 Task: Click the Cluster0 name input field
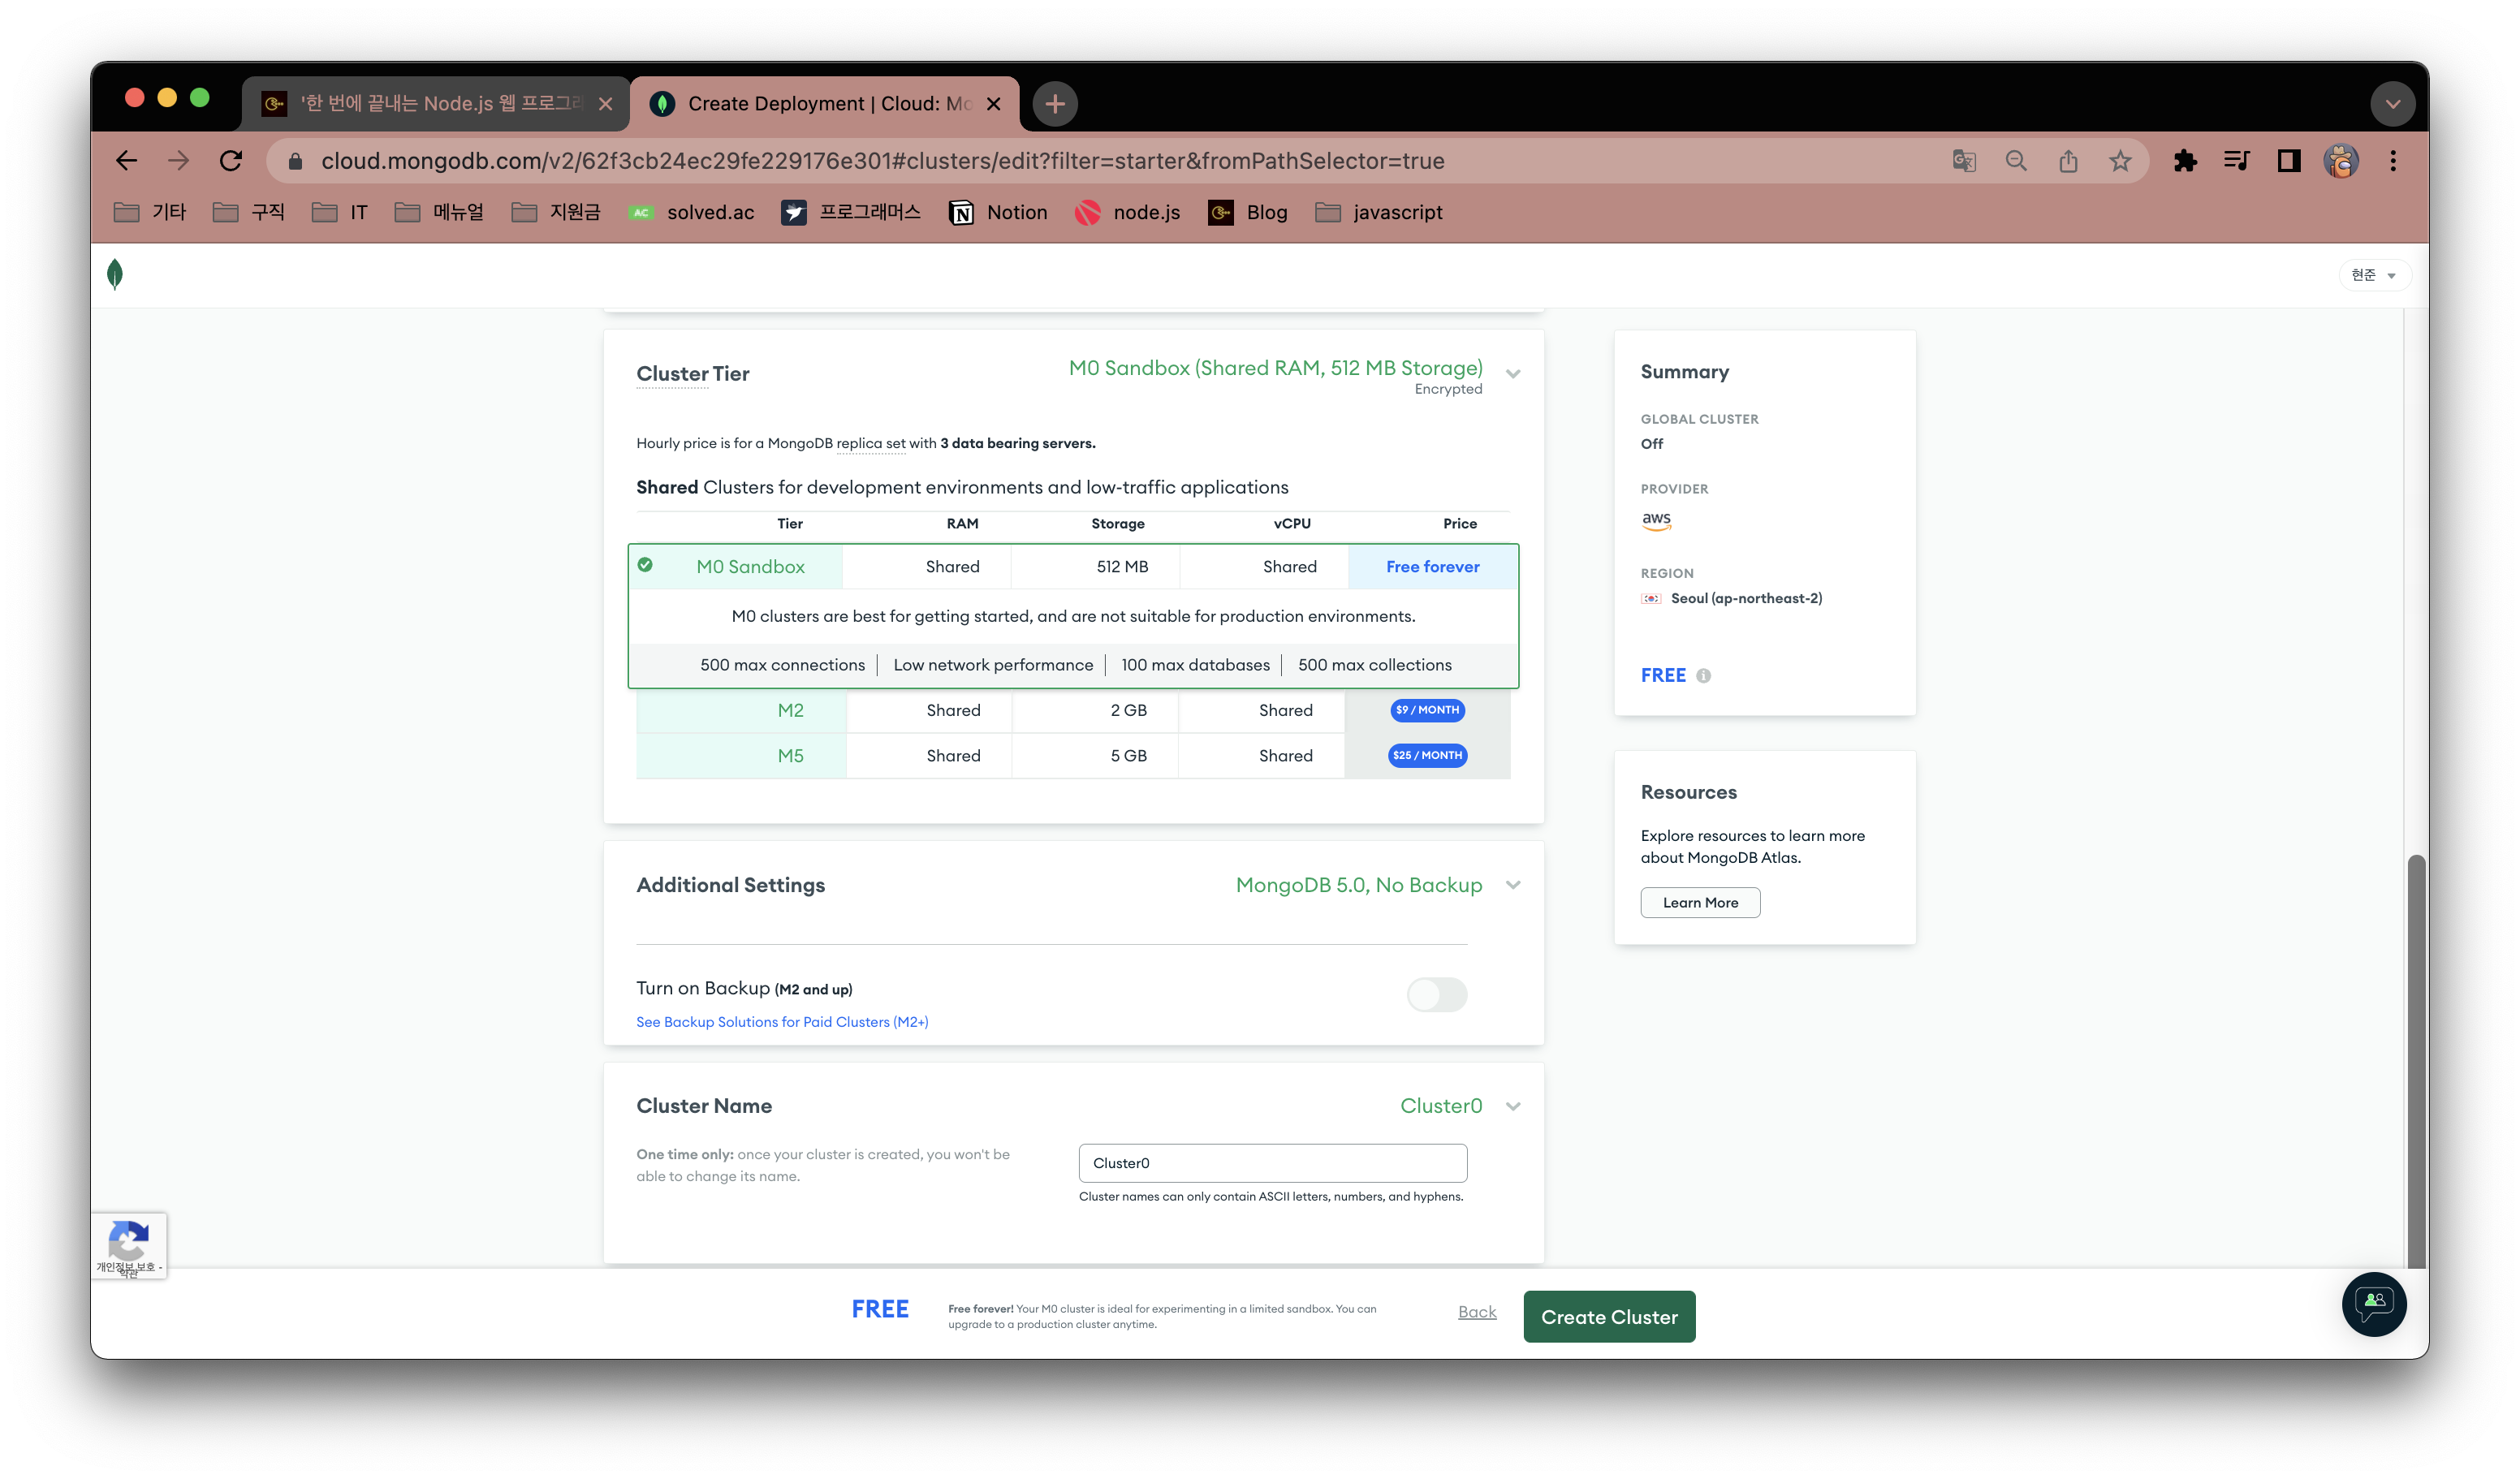point(1272,1163)
